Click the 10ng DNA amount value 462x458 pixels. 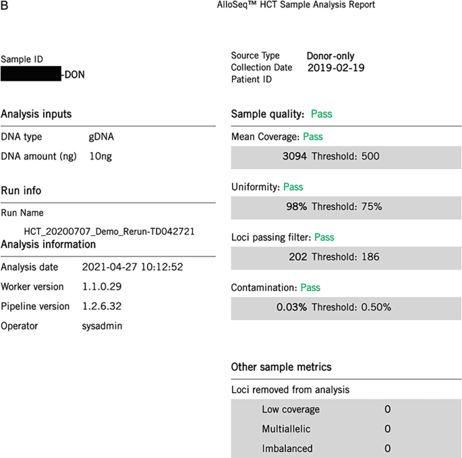tap(100, 156)
